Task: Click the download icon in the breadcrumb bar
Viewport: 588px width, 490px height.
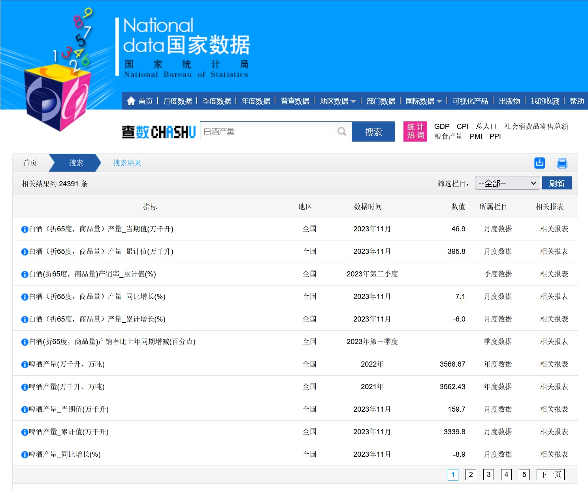Action: tap(539, 163)
